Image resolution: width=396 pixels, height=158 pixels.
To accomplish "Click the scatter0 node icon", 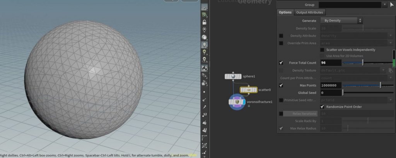I will pos(249,90).
